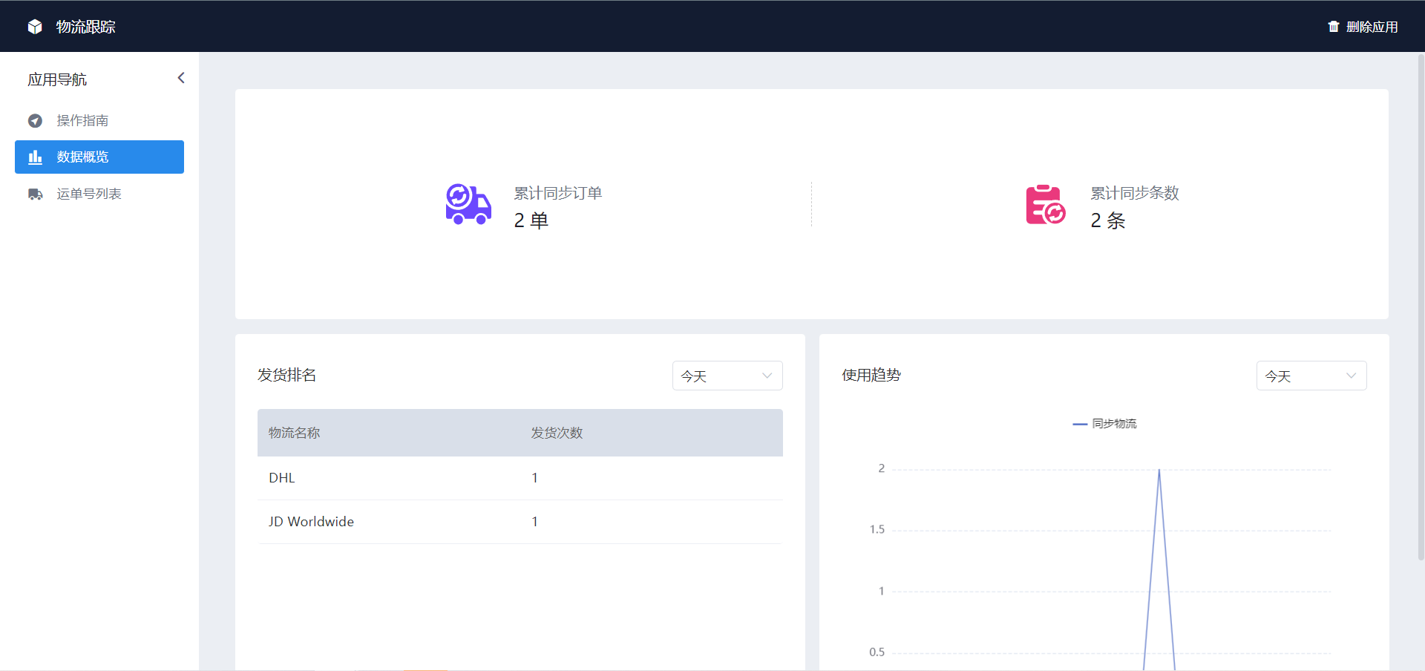Click the 物流跟踪 cube logo icon
Image resolution: width=1425 pixels, height=671 pixels.
point(35,27)
